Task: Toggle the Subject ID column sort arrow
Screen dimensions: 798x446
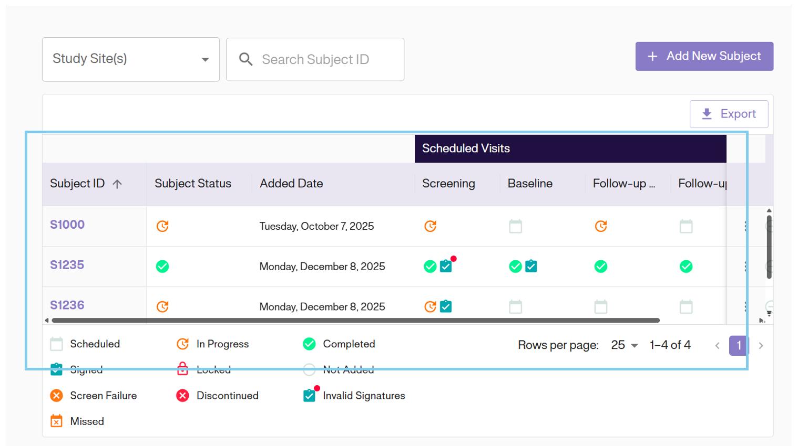Action: pos(118,184)
